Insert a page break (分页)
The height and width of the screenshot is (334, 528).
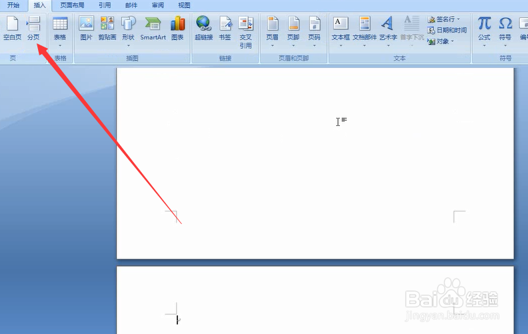click(x=33, y=28)
